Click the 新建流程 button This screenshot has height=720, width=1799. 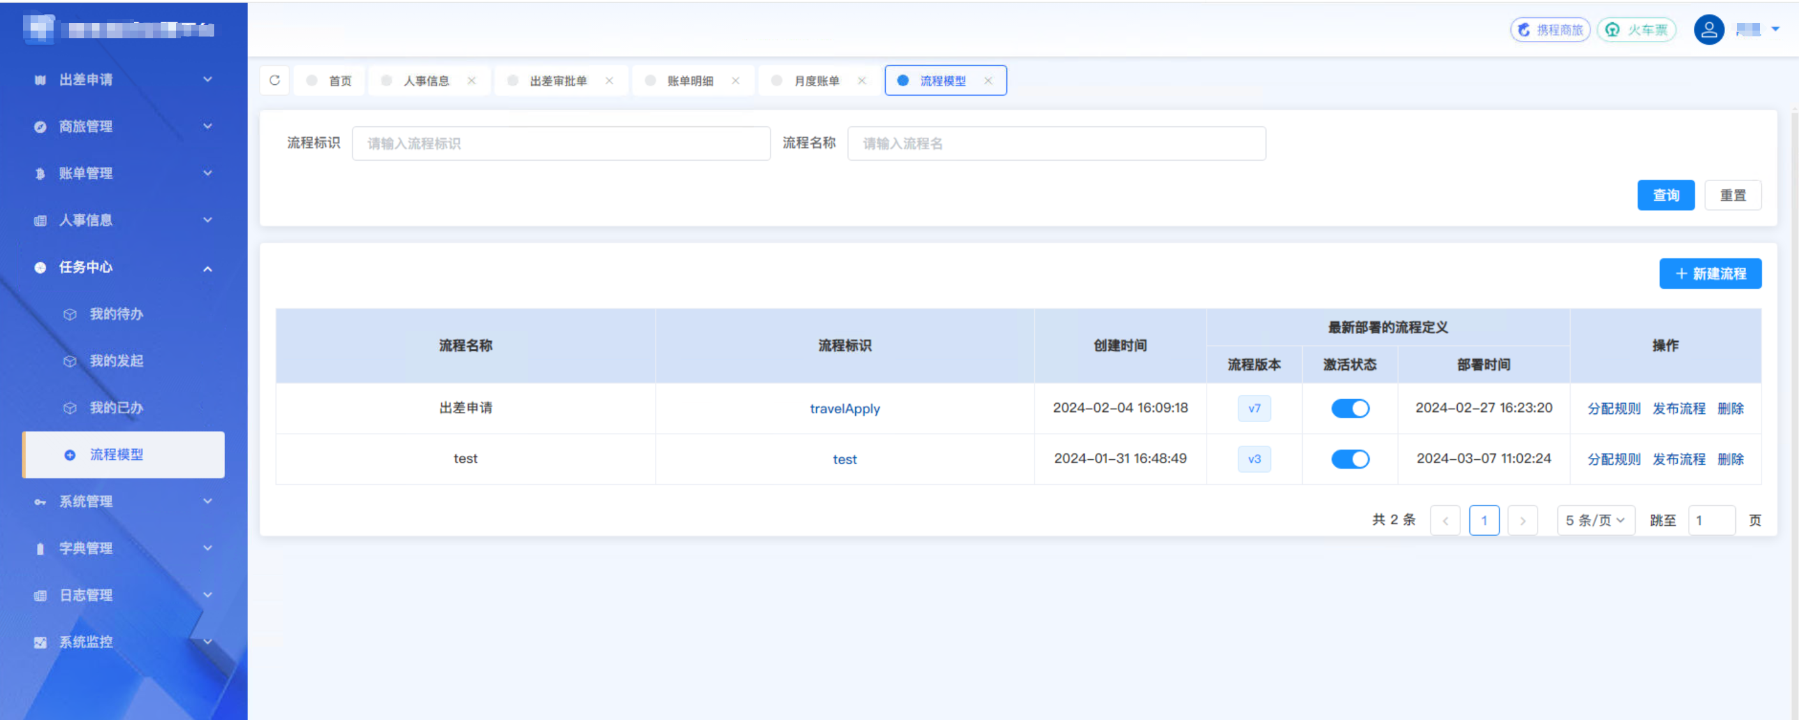(x=1710, y=274)
